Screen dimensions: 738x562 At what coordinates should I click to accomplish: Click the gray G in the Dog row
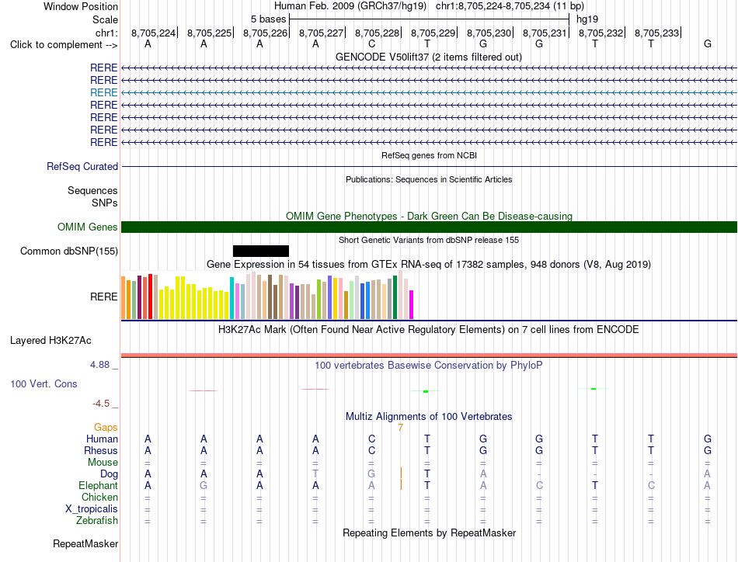(371, 474)
